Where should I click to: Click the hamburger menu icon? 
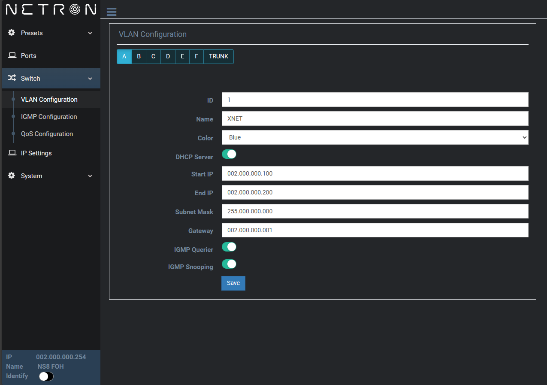[x=112, y=12]
